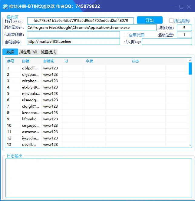Click the 代理IP链接 input field
The height and width of the screenshot is (201, 195).
tap(73, 35)
